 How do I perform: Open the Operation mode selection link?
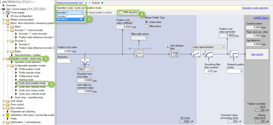[255, 8]
